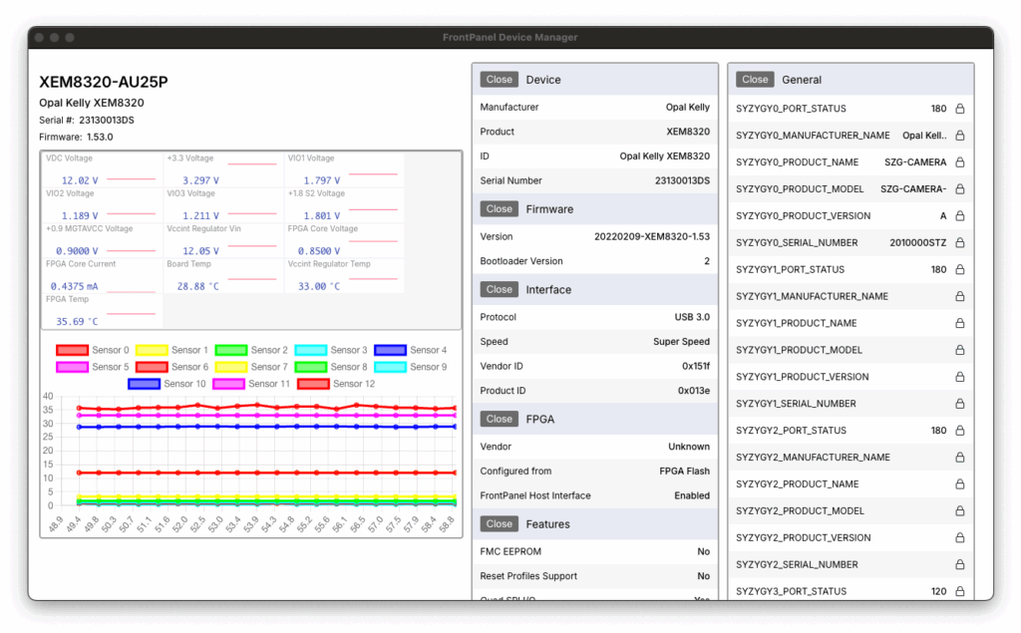Click lock icon for SYZYGY1_PRODUCT_NAME
The width and height of the screenshot is (1021, 633).
coord(960,323)
